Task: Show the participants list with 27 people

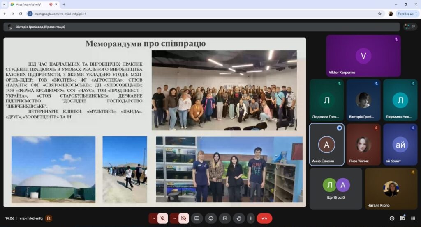Action: tap(410, 27)
